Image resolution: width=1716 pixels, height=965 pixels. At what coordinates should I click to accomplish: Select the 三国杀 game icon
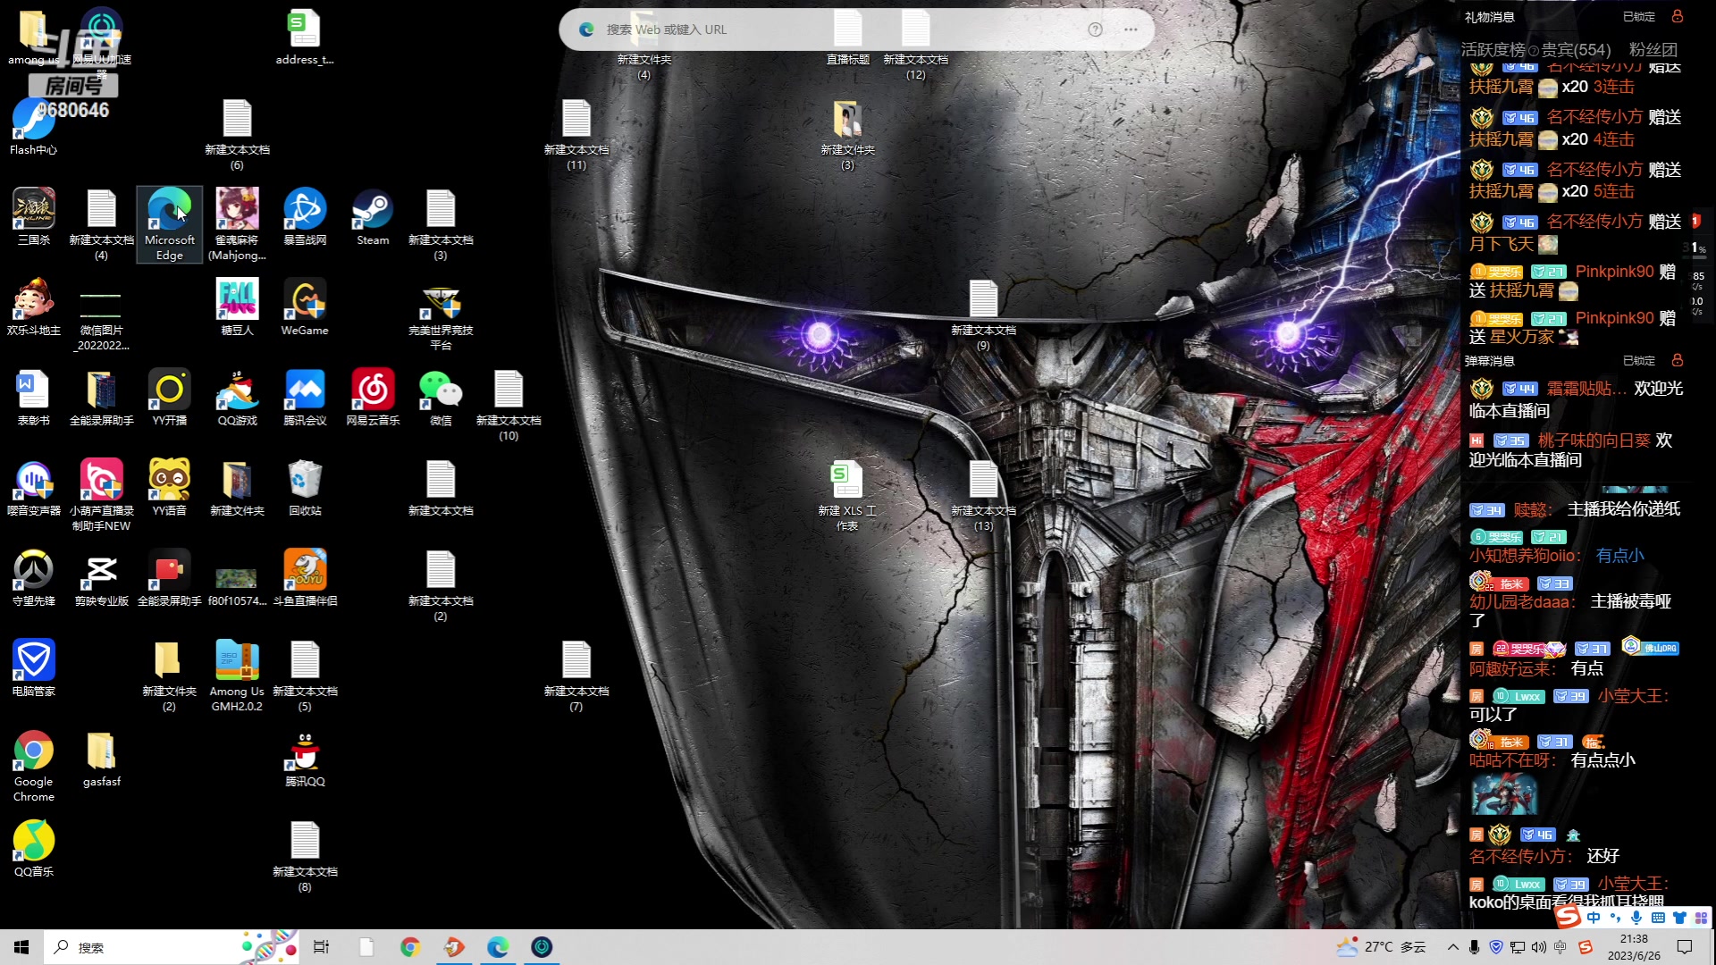(x=34, y=217)
